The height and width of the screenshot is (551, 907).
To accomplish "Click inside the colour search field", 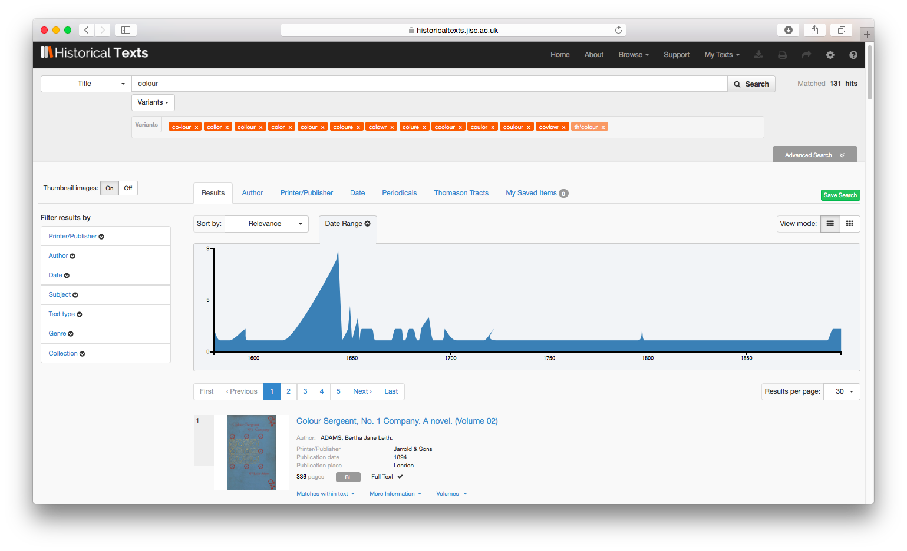I will pos(430,84).
